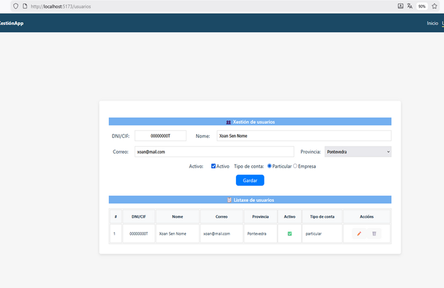Click the install app icon in address bar
Viewport: 444px width, 288px height.
400,6
